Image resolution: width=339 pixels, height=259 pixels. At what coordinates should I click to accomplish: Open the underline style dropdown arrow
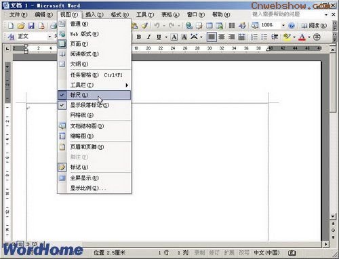coord(166,37)
